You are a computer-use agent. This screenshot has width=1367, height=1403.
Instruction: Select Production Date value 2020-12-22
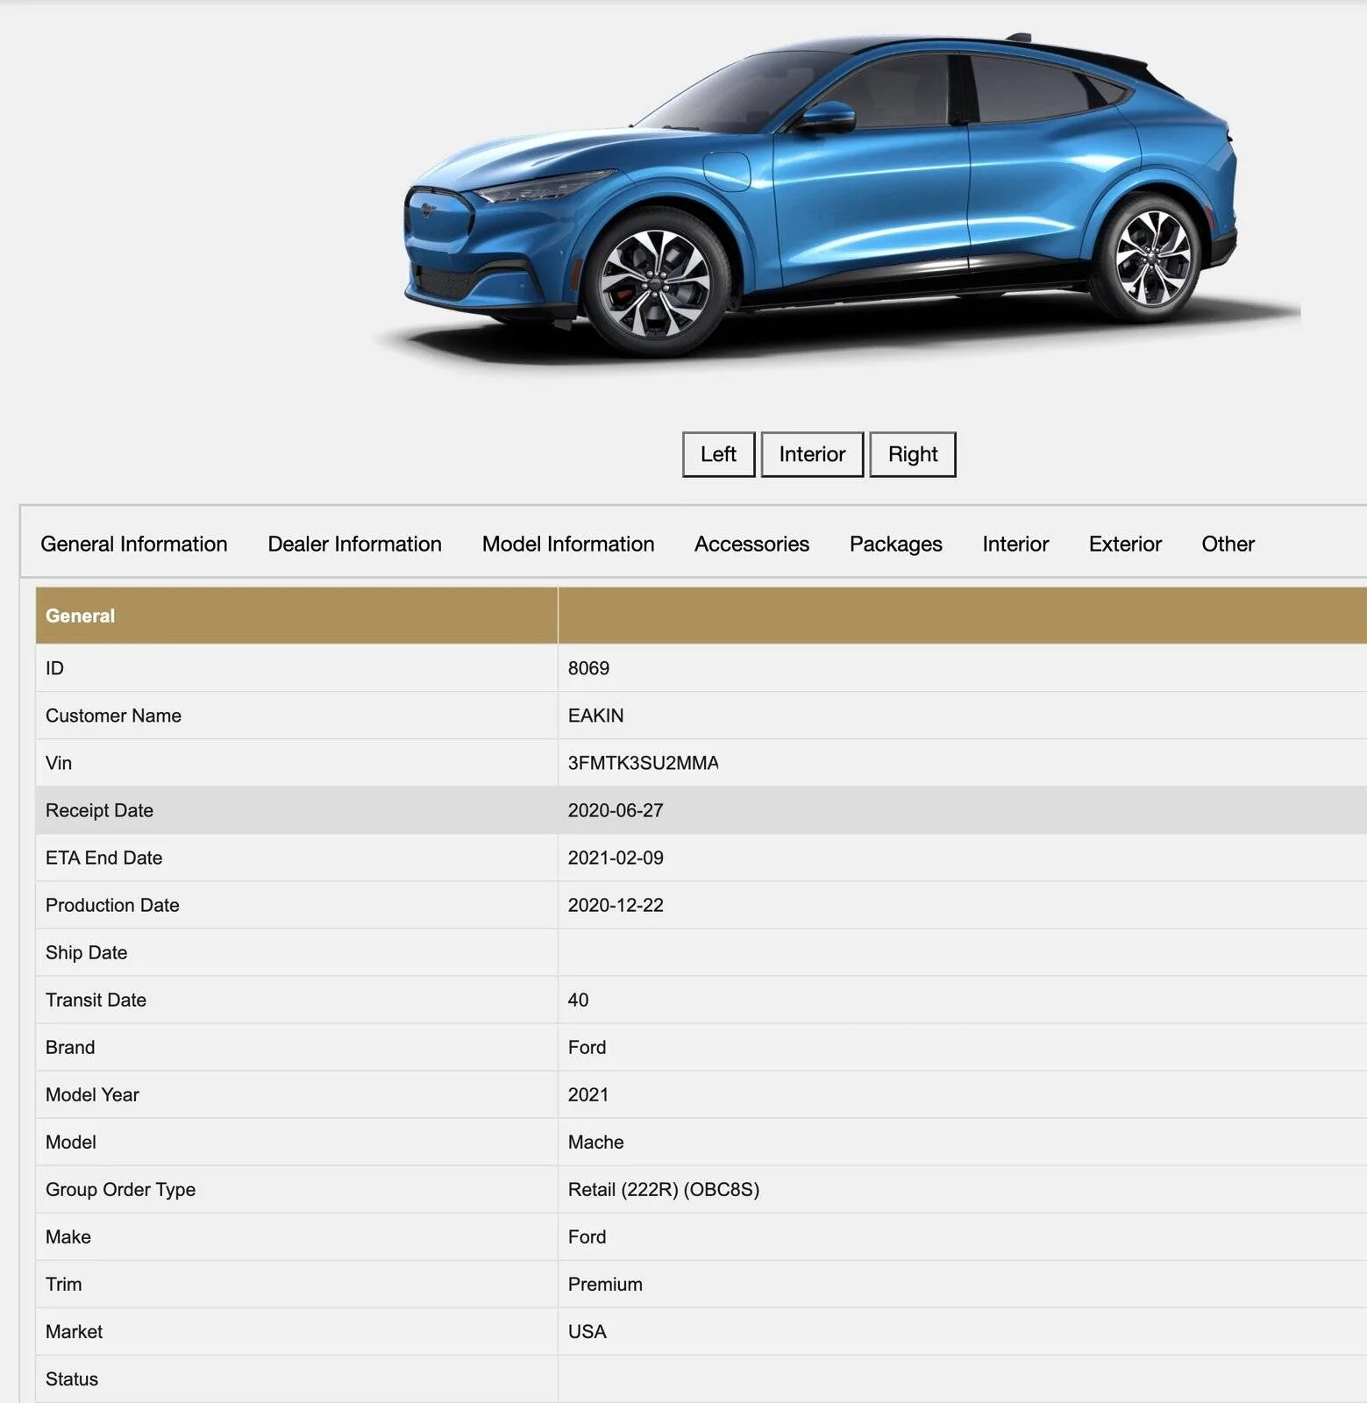[616, 905]
